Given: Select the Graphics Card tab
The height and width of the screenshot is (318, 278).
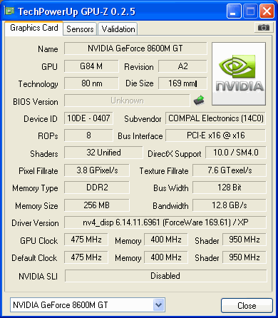Looking at the screenshot, I should point(34,28).
